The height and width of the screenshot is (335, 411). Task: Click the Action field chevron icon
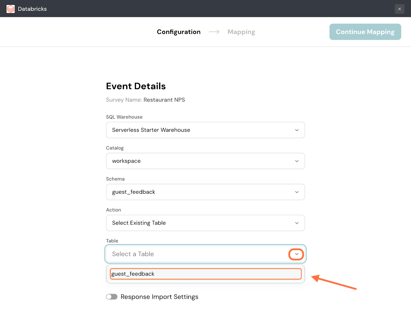tap(297, 223)
